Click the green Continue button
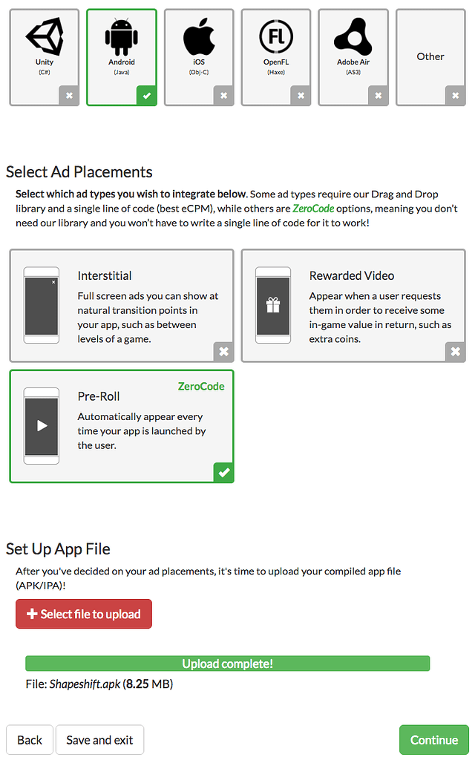This screenshot has height=760, width=475. 434,740
